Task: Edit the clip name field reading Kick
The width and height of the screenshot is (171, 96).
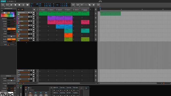Action: click(x=8, y=11)
